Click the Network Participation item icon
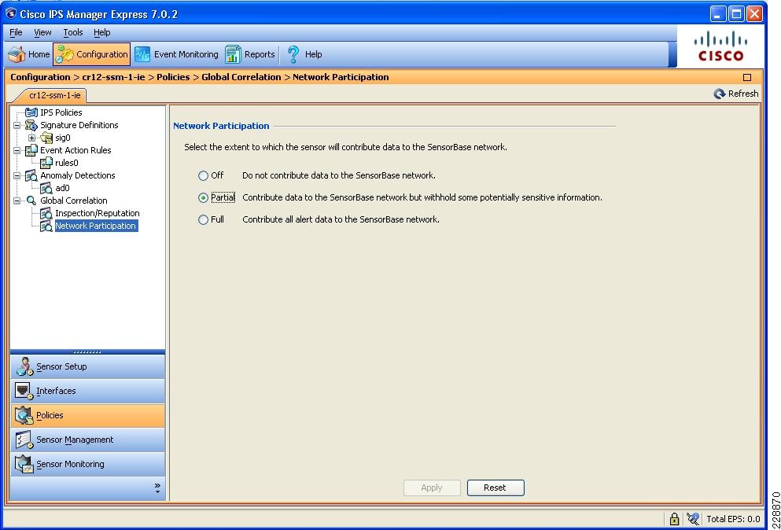The width and height of the screenshot is (781, 530). 46,226
